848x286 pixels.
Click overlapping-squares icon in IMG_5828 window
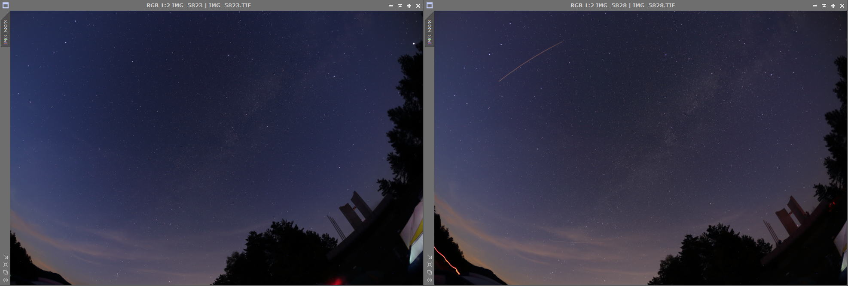point(430,272)
